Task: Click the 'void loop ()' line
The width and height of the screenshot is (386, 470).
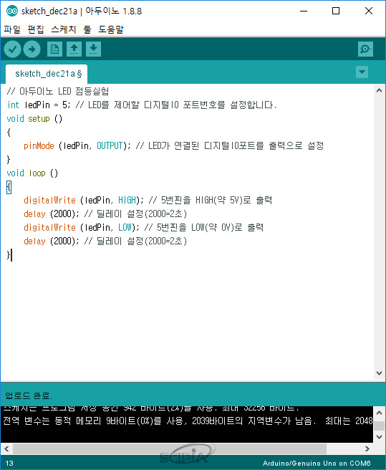Action: point(32,173)
